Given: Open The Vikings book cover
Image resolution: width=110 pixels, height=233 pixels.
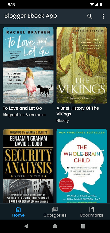Looking at the screenshot, I should (x=82, y=65).
